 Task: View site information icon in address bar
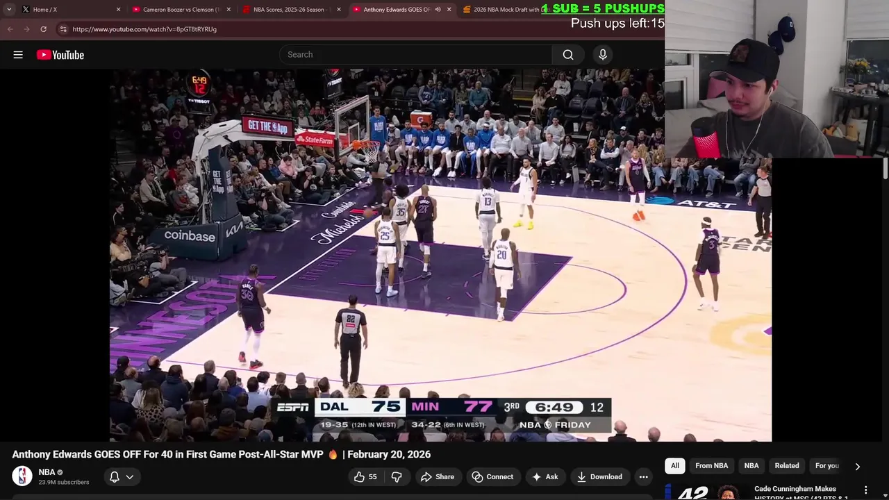[x=63, y=29]
